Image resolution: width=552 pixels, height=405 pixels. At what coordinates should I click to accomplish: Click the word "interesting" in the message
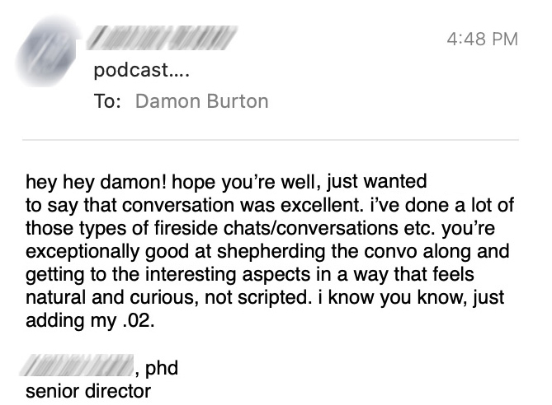[x=191, y=275]
